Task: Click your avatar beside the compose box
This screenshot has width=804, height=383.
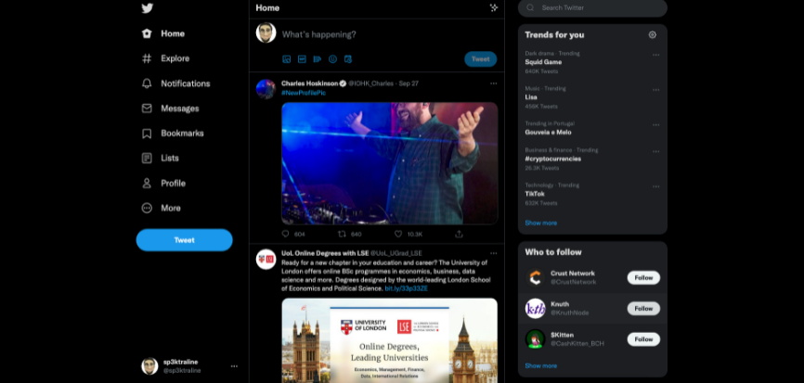Action: click(x=266, y=32)
